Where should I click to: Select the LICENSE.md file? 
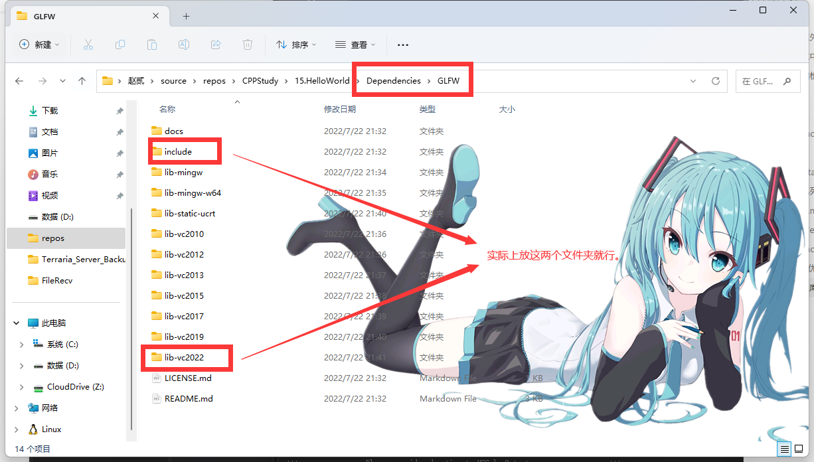(x=188, y=378)
